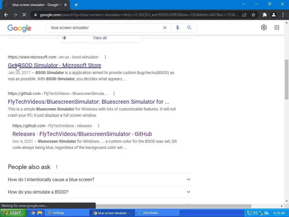
Task: Open the Chrome extensions puzzle icon
Action: pos(265,15)
